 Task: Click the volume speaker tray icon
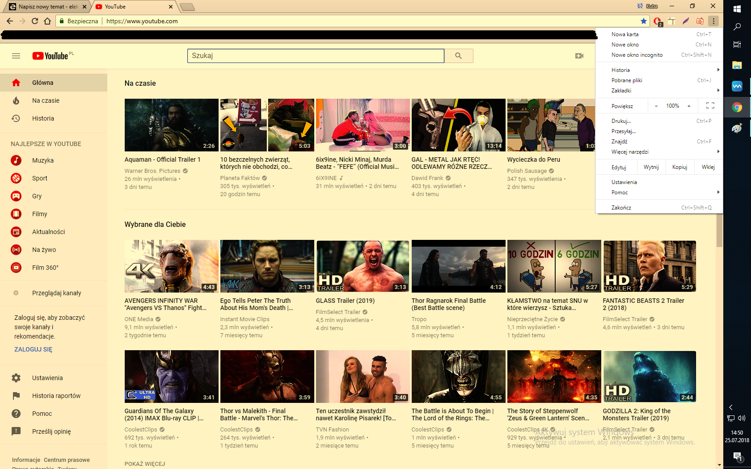(742, 418)
